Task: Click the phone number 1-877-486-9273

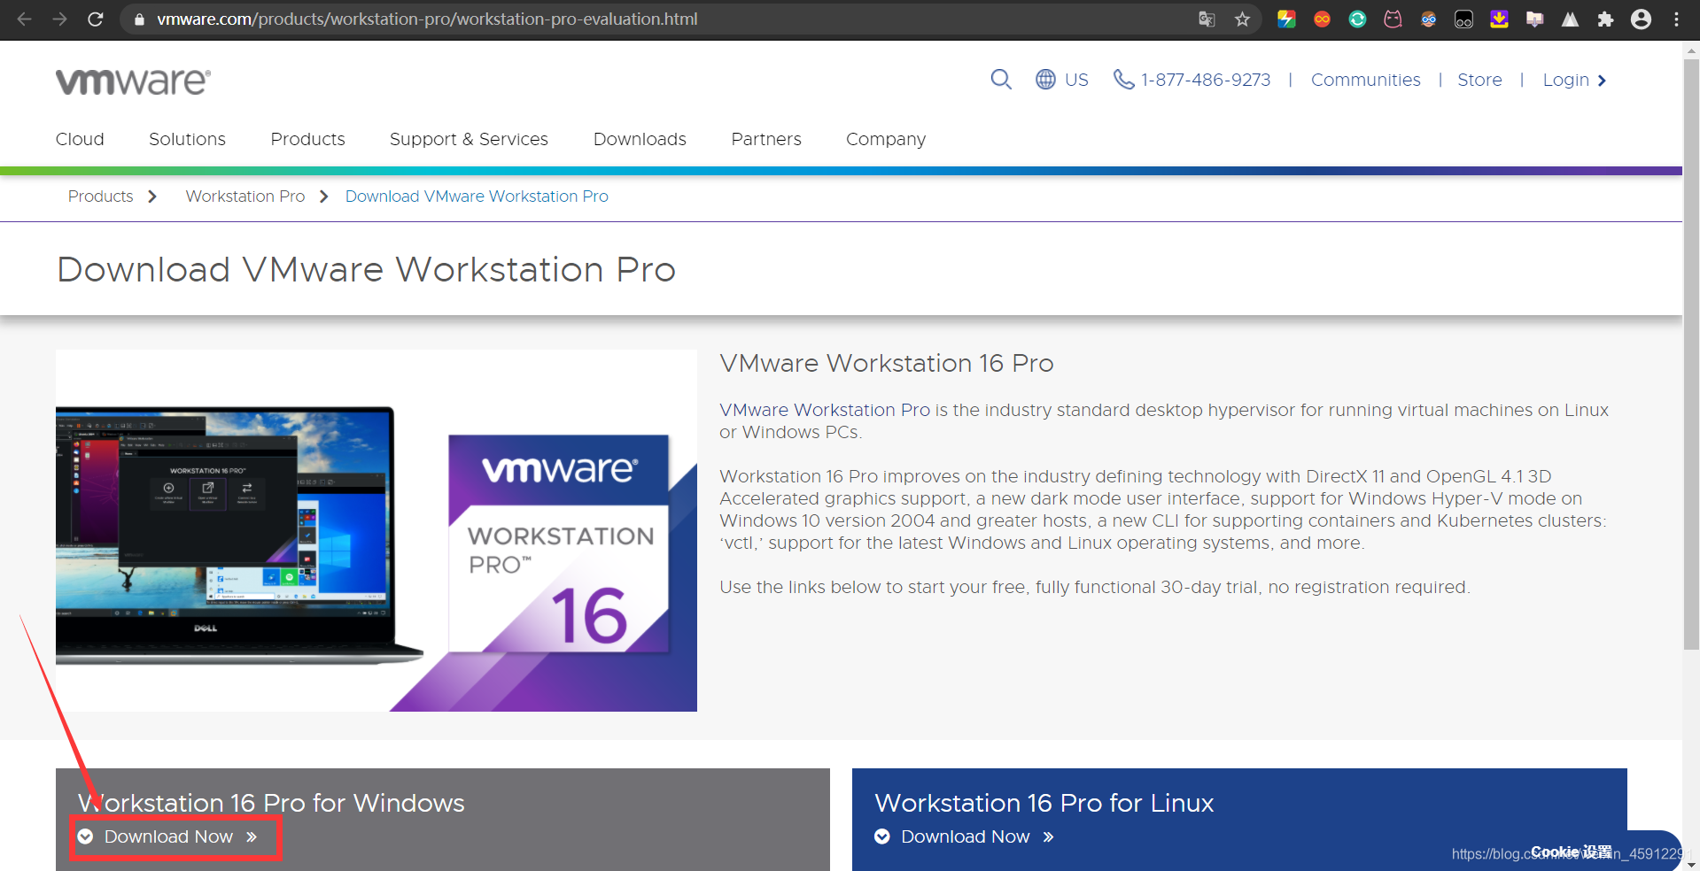Action: 1205,80
